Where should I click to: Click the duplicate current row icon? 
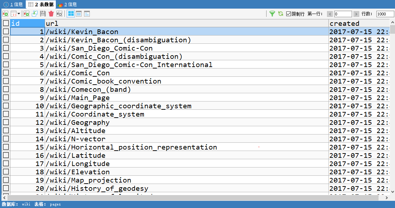(x=34, y=14)
